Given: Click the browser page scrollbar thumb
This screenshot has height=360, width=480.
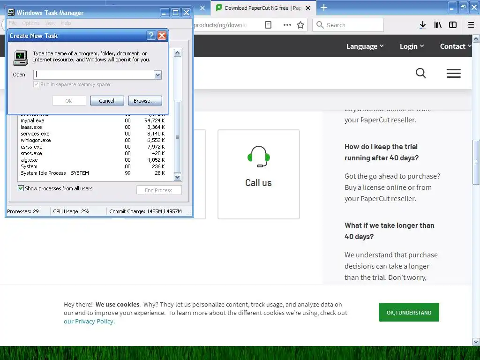Looking at the screenshot, I should pyautogui.click(x=476, y=162).
